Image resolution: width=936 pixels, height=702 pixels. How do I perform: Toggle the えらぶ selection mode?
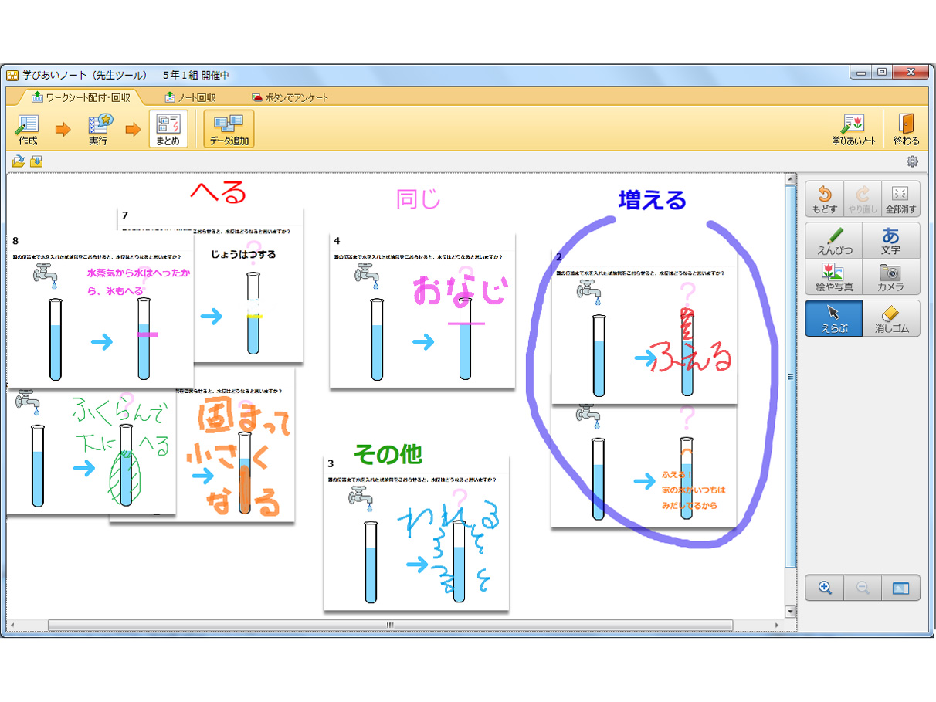[x=833, y=318]
